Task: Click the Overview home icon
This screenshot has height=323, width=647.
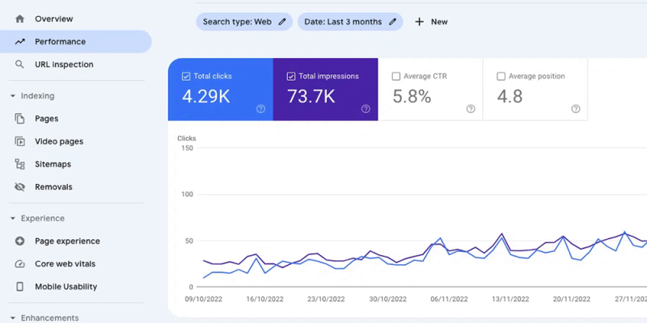Action: (x=19, y=19)
